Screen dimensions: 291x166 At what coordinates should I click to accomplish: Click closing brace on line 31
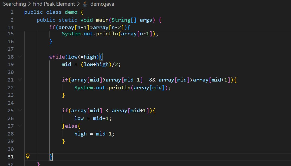(x=51, y=157)
